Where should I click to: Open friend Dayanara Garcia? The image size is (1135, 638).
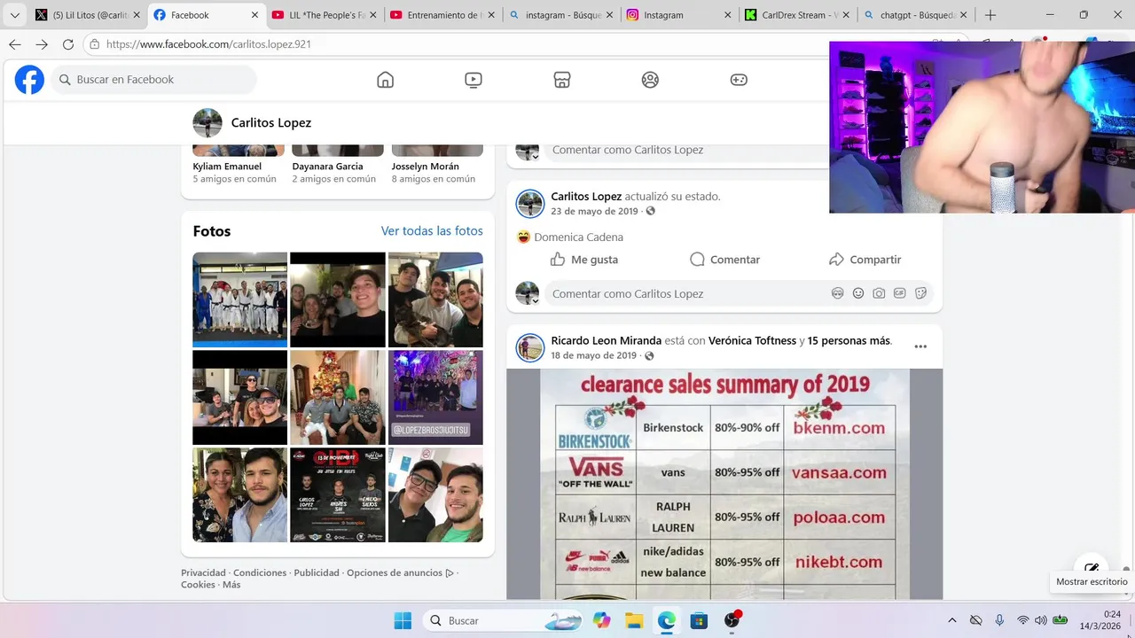[327, 167]
